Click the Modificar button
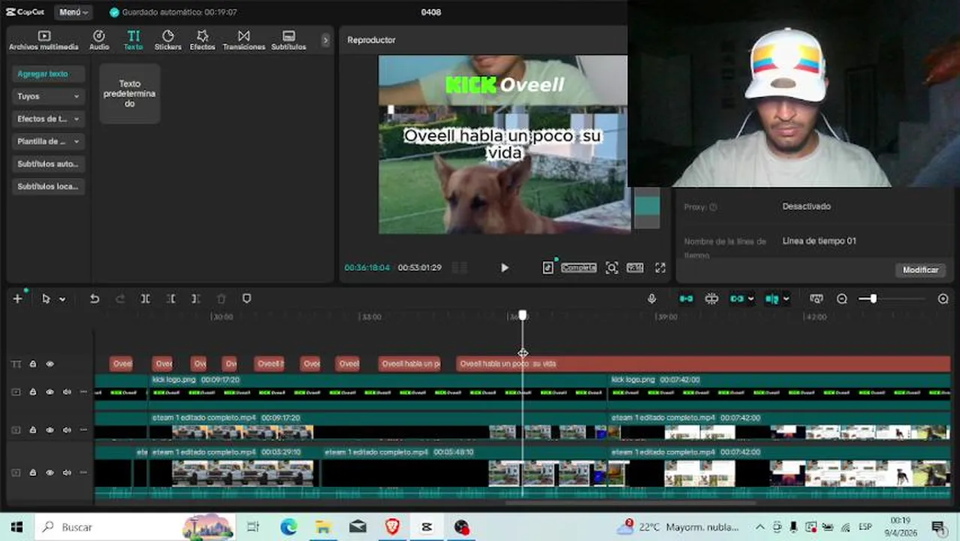The image size is (960, 541). (x=920, y=270)
